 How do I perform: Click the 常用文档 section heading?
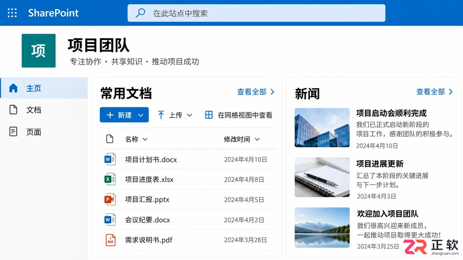pyautogui.click(x=126, y=93)
